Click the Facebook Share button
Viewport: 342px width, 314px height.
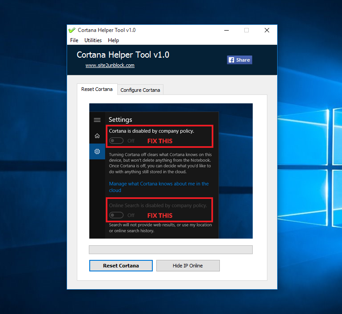point(239,60)
